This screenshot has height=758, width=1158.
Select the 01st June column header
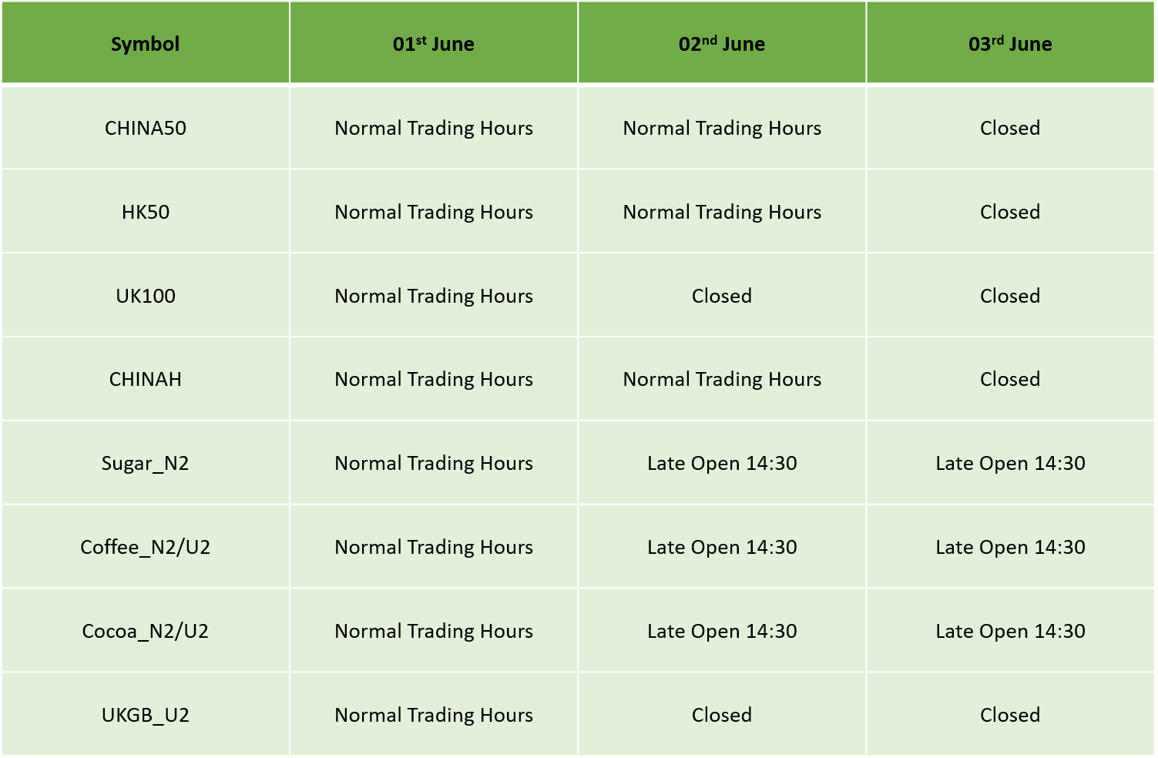[433, 44]
